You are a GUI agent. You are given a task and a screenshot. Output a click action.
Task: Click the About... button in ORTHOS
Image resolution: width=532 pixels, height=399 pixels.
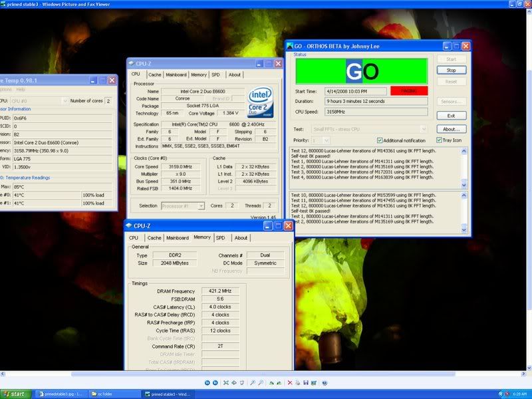click(452, 129)
